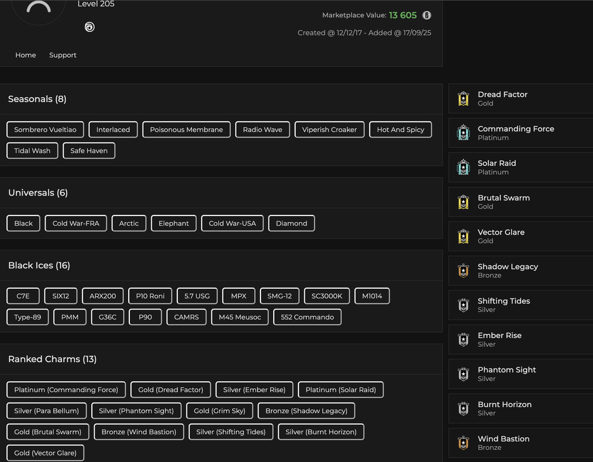Click the MPX black ice tag
The image size is (593, 462).
point(238,296)
